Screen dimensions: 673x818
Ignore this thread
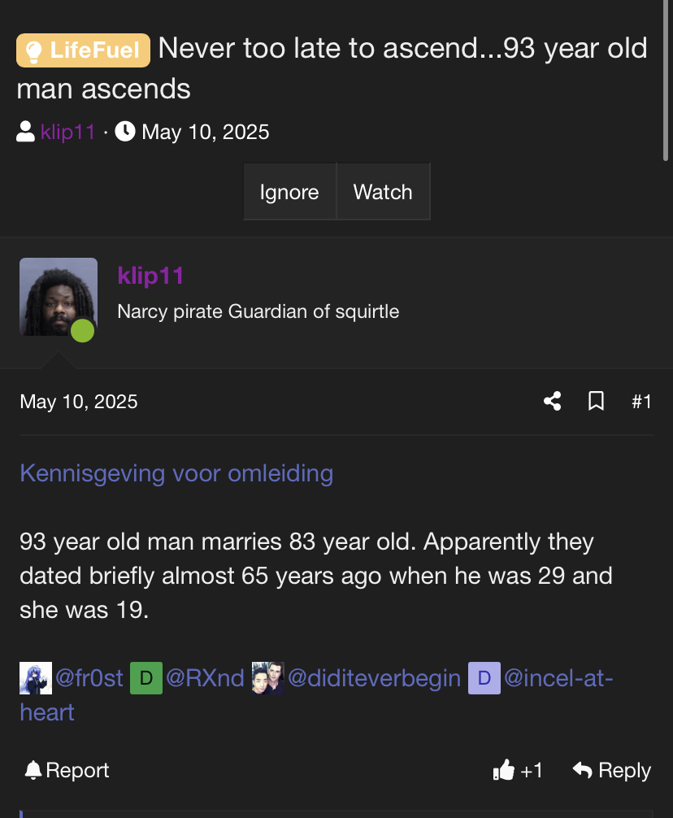(289, 192)
